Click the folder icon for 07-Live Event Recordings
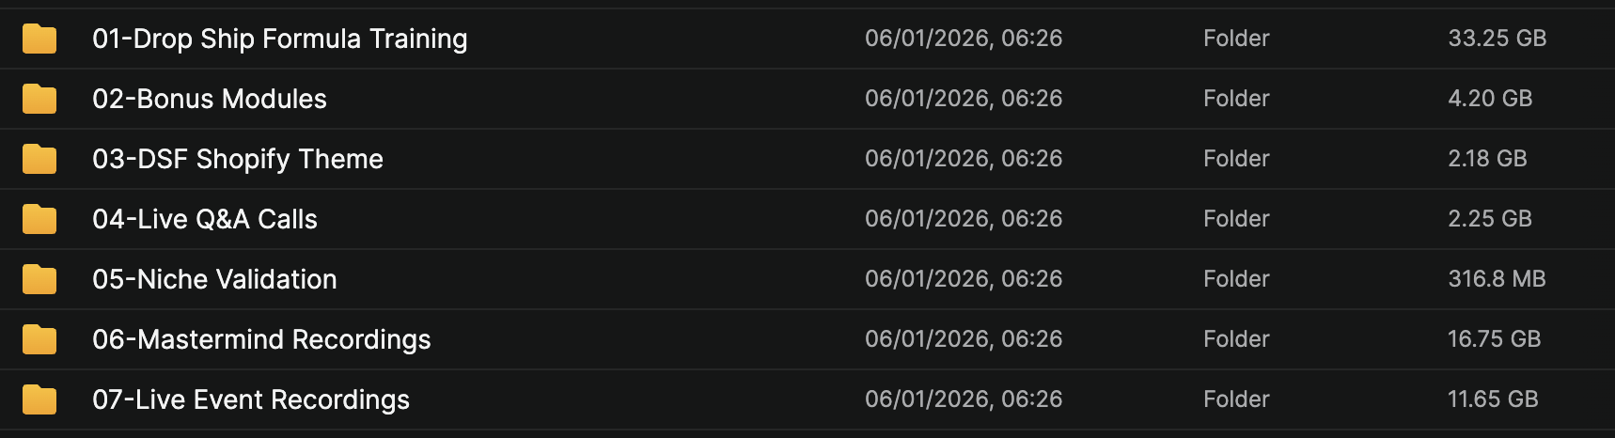1615x438 pixels. coord(39,399)
